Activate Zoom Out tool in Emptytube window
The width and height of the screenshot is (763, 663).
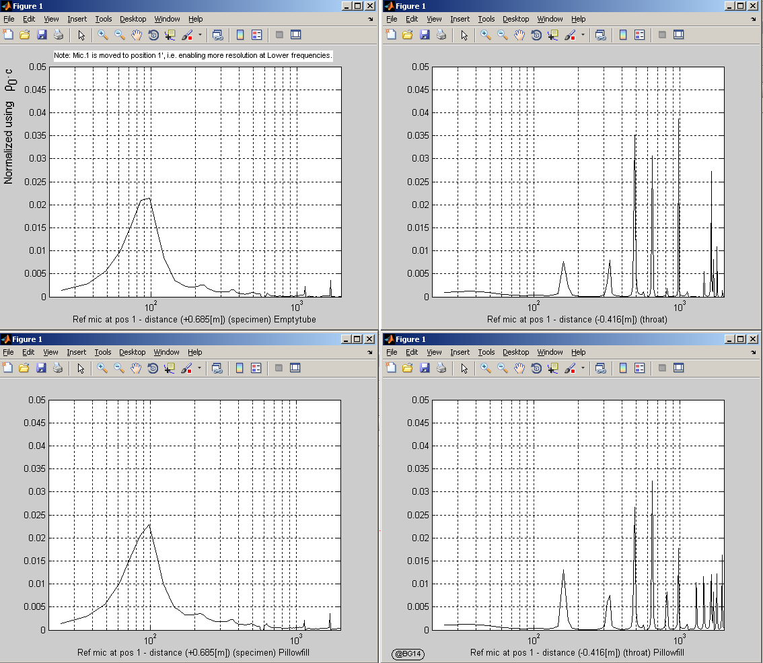click(x=120, y=34)
